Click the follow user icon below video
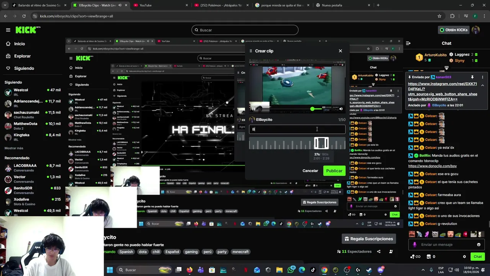The height and width of the screenshot is (276, 490). click(x=391, y=251)
